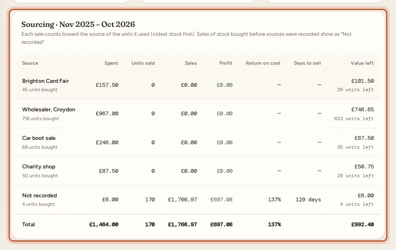Click the £101.50 value left amount
The width and height of the screenshot is (396, 250).
pyautogui.click(x=363, y=81)
